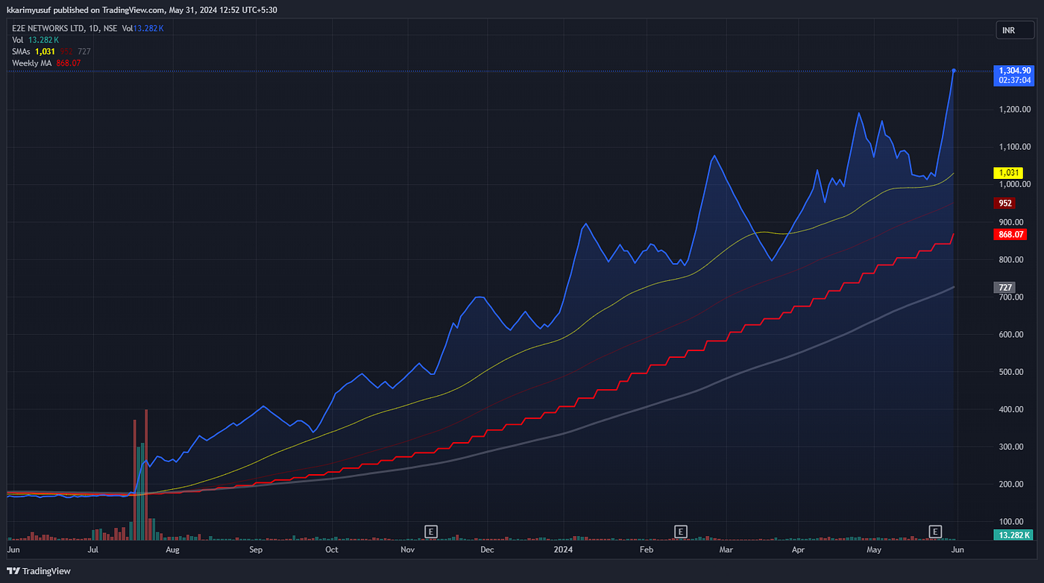1044x583 pixels.
Task: Click the "SMAs" indicator legend label
Action: tap(22, 51)
